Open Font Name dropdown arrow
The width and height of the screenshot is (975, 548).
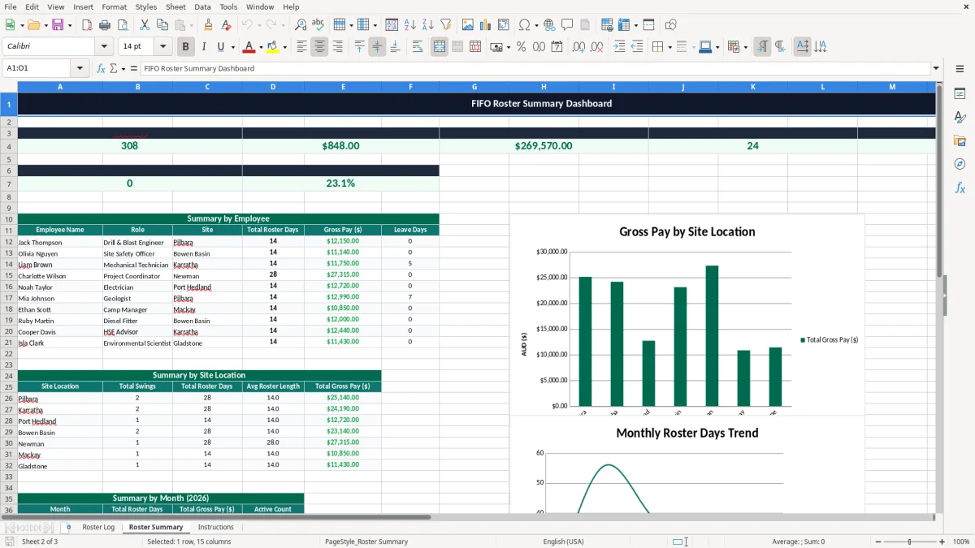104,47
